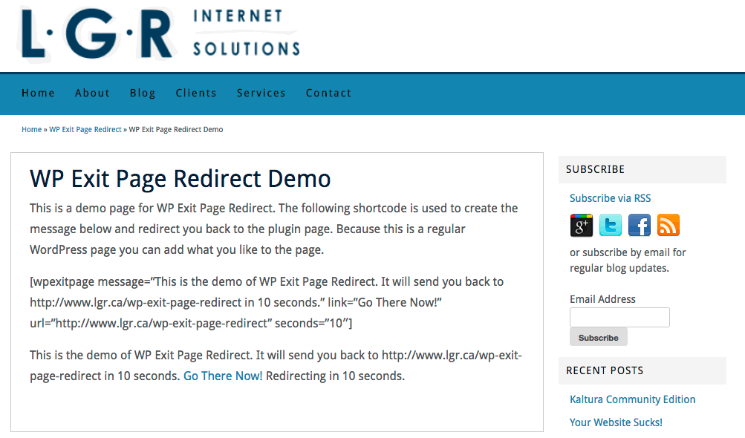Click the LGR Internet Solutions logo
Image resolution: width=745 pixels, height=438 pixels.
coord(160,33)
